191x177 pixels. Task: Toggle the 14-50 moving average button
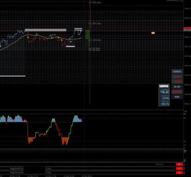tap(177, 82)
